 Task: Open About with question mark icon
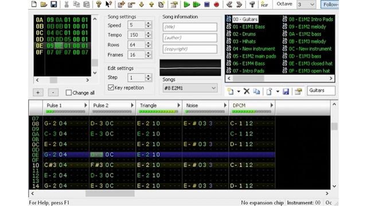coord(99,4)
